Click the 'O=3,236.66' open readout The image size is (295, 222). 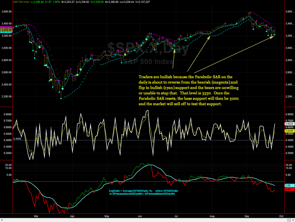(97, 2)
